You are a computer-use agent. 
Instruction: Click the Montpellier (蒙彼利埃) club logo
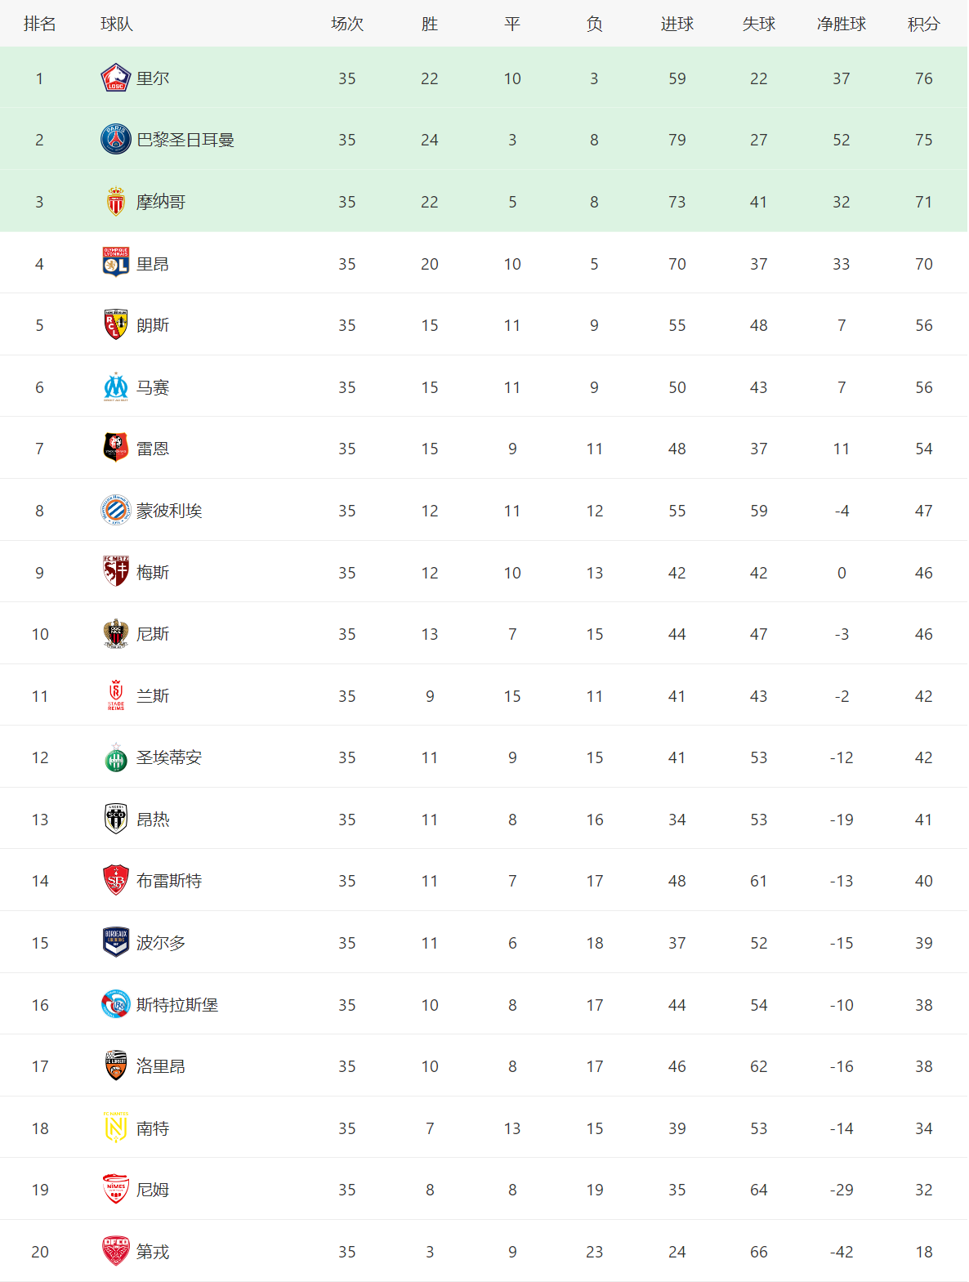tap(115, 510)
